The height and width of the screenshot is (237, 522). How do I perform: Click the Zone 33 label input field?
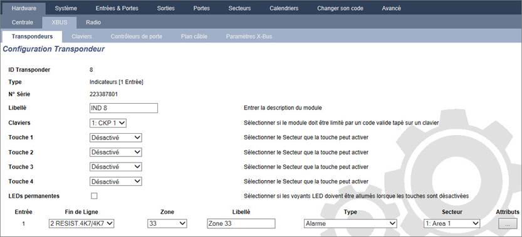point(241,224)
